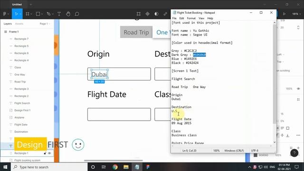Click the Windows Start button

[5, 167]
